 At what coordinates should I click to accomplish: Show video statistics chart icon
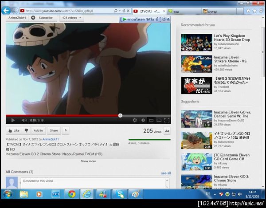167,131
